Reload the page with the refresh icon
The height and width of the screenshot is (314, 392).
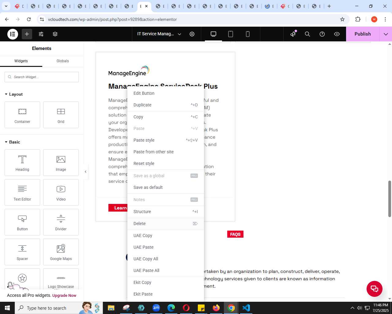pos(29,19)
